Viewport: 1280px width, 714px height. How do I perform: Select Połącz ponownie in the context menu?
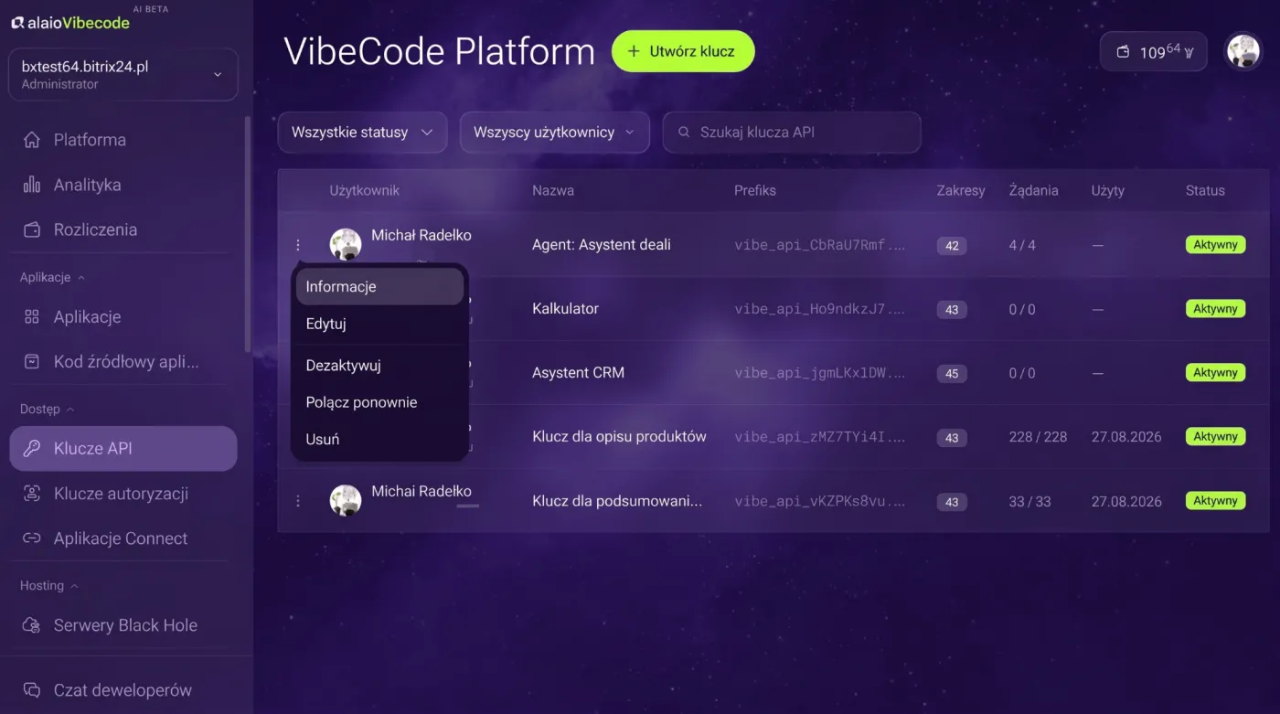(379, 402)
